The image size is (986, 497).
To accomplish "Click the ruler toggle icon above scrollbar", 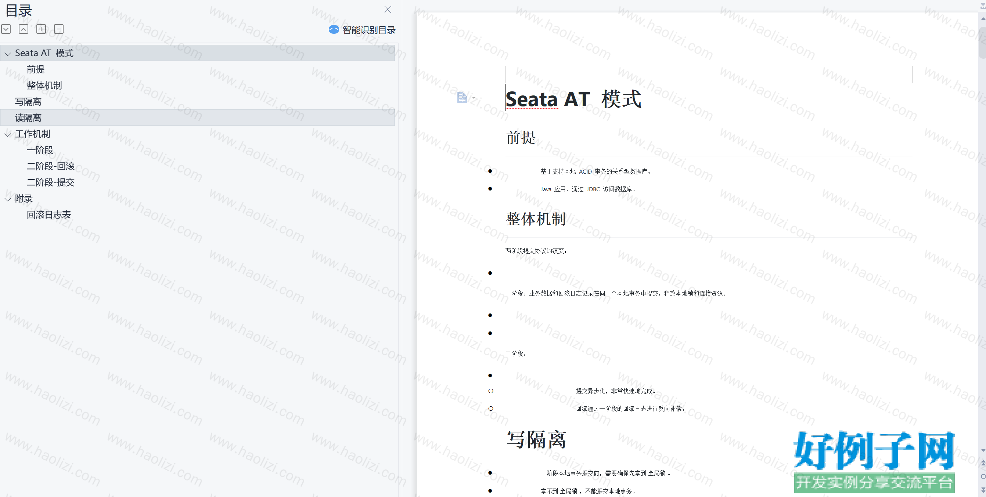I will [x=983, y=6].
